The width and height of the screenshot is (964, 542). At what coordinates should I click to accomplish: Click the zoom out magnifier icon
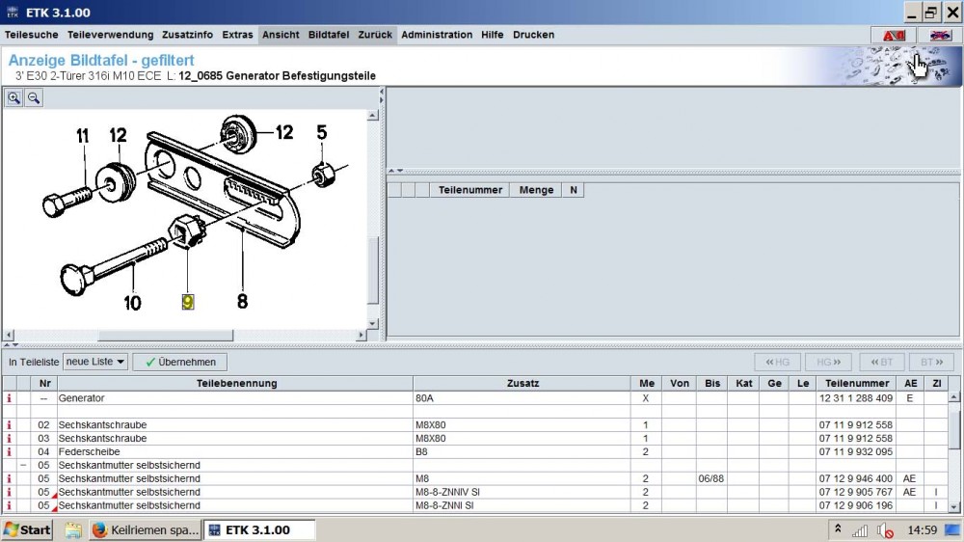pyautogui.click(x=33, y=97)
